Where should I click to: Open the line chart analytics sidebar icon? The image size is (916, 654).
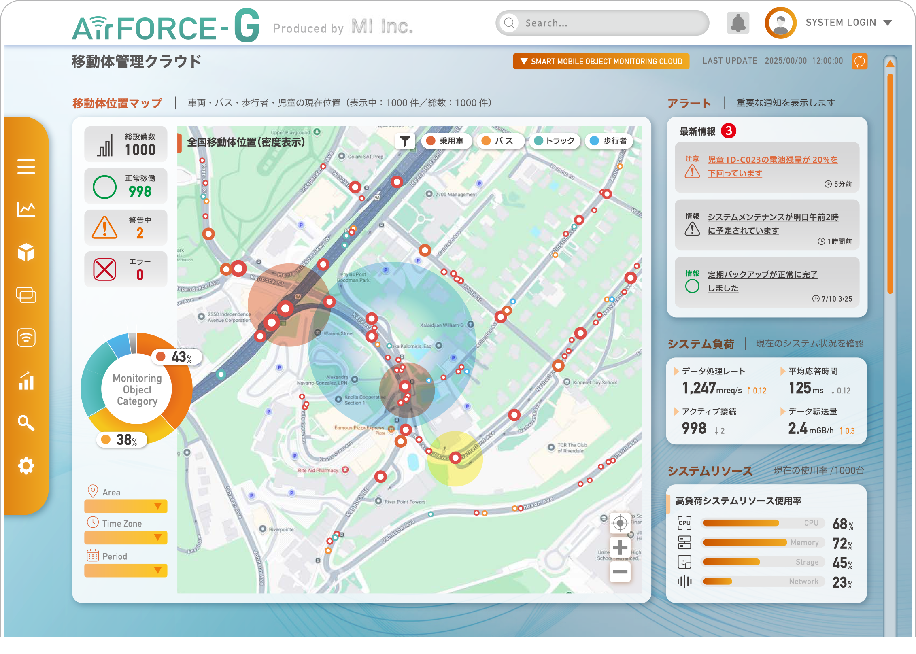tap(26, 209)
